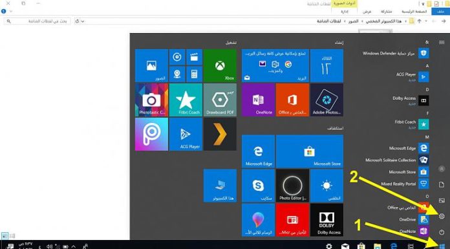Open the Weather tile

pos(327,186)
